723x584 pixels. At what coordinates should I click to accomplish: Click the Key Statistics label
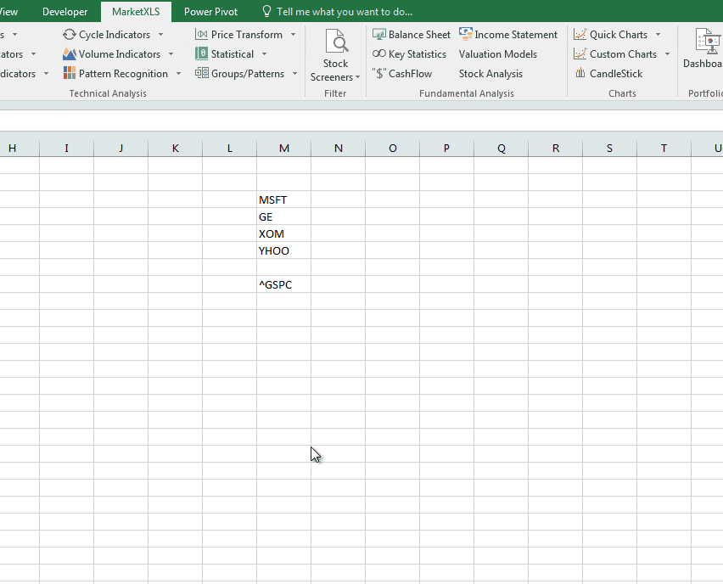pyautogui.click(x=418, y=54)
